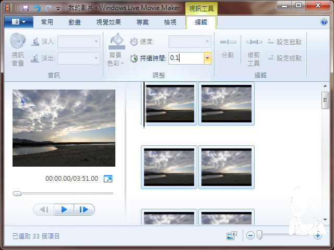
Task: Play the movie preview
Action: [64, 209]
